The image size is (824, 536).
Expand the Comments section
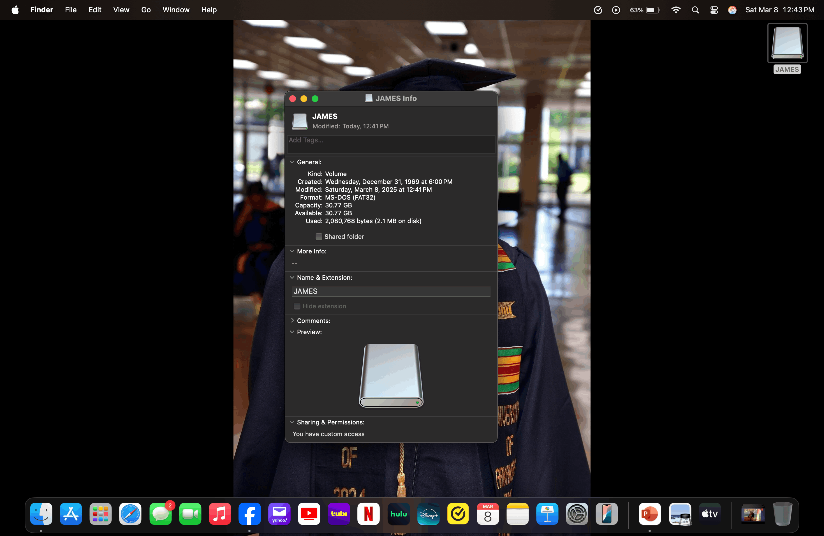click(292, 321)
